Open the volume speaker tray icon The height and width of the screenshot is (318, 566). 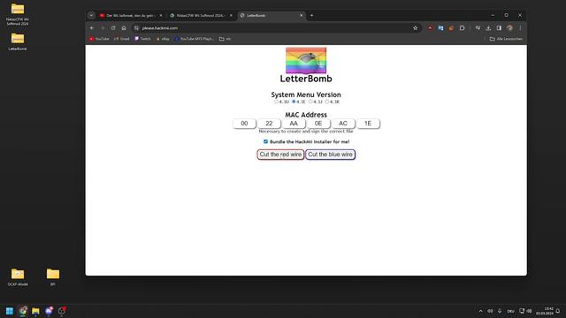[x=490, y=311]
